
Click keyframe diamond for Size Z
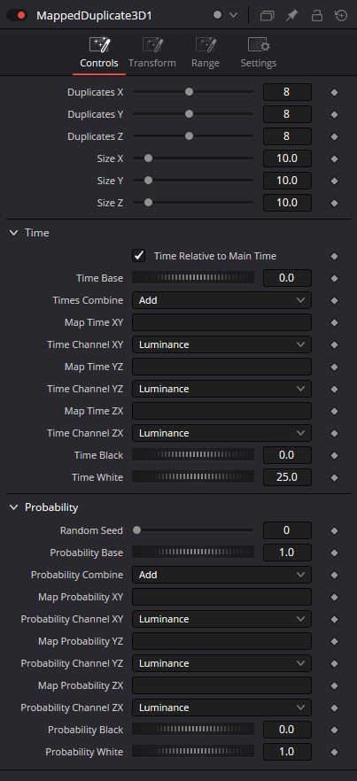pos(335,204)
